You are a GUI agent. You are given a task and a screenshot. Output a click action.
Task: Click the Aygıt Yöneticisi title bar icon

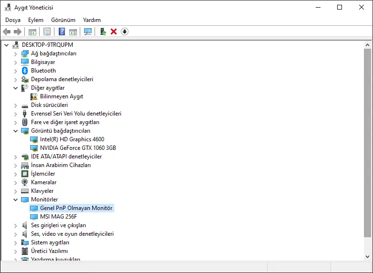tap(8, 7)
